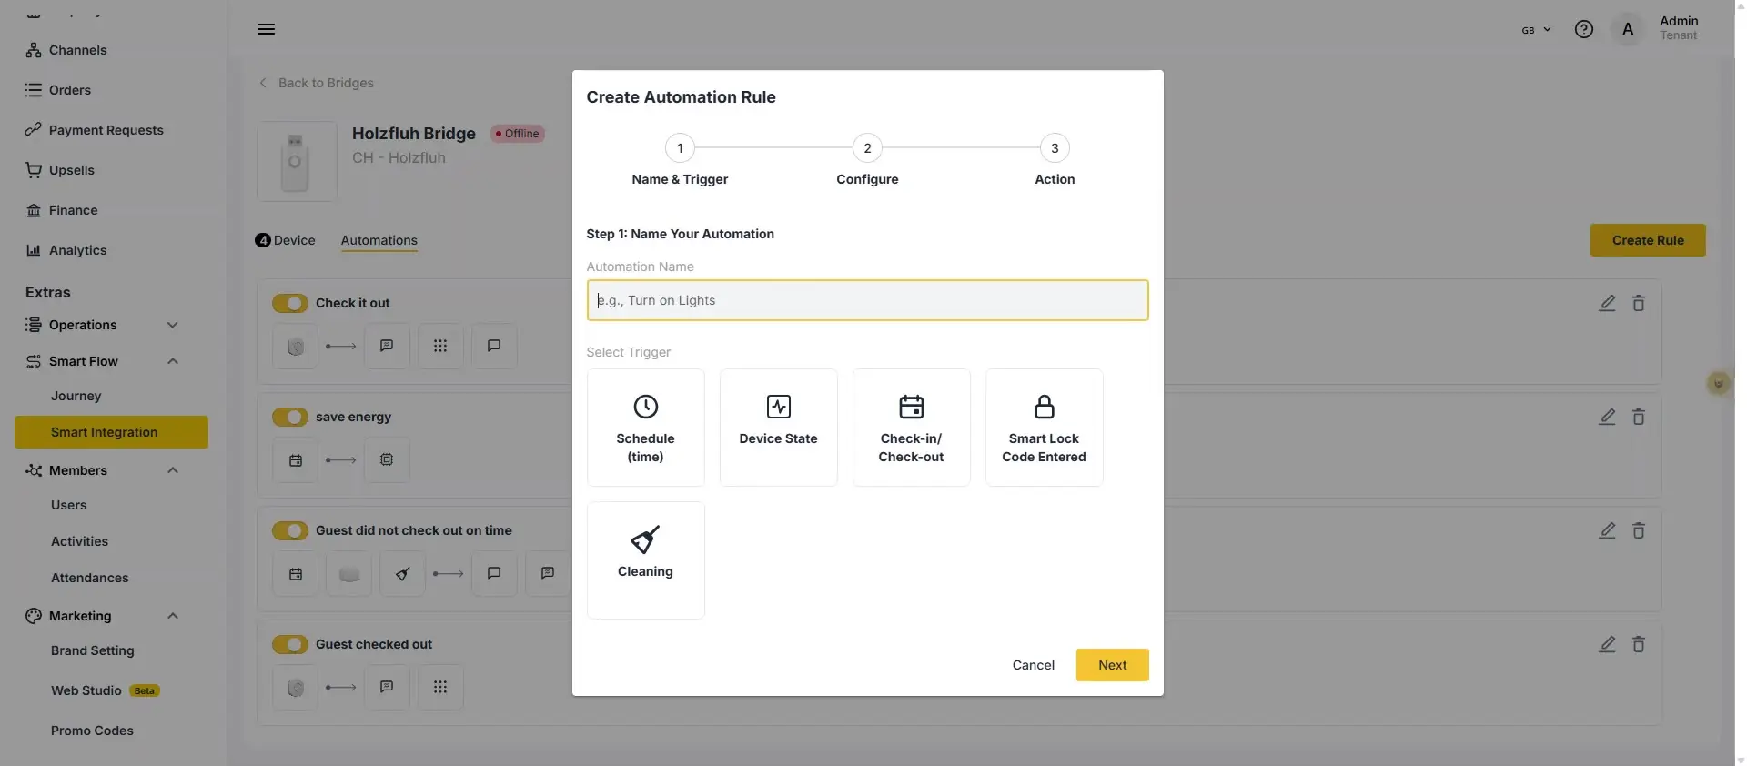Toggle the Check it out automation switch
The width and height of the screenshot is (1747, 766).
(290, 303)
